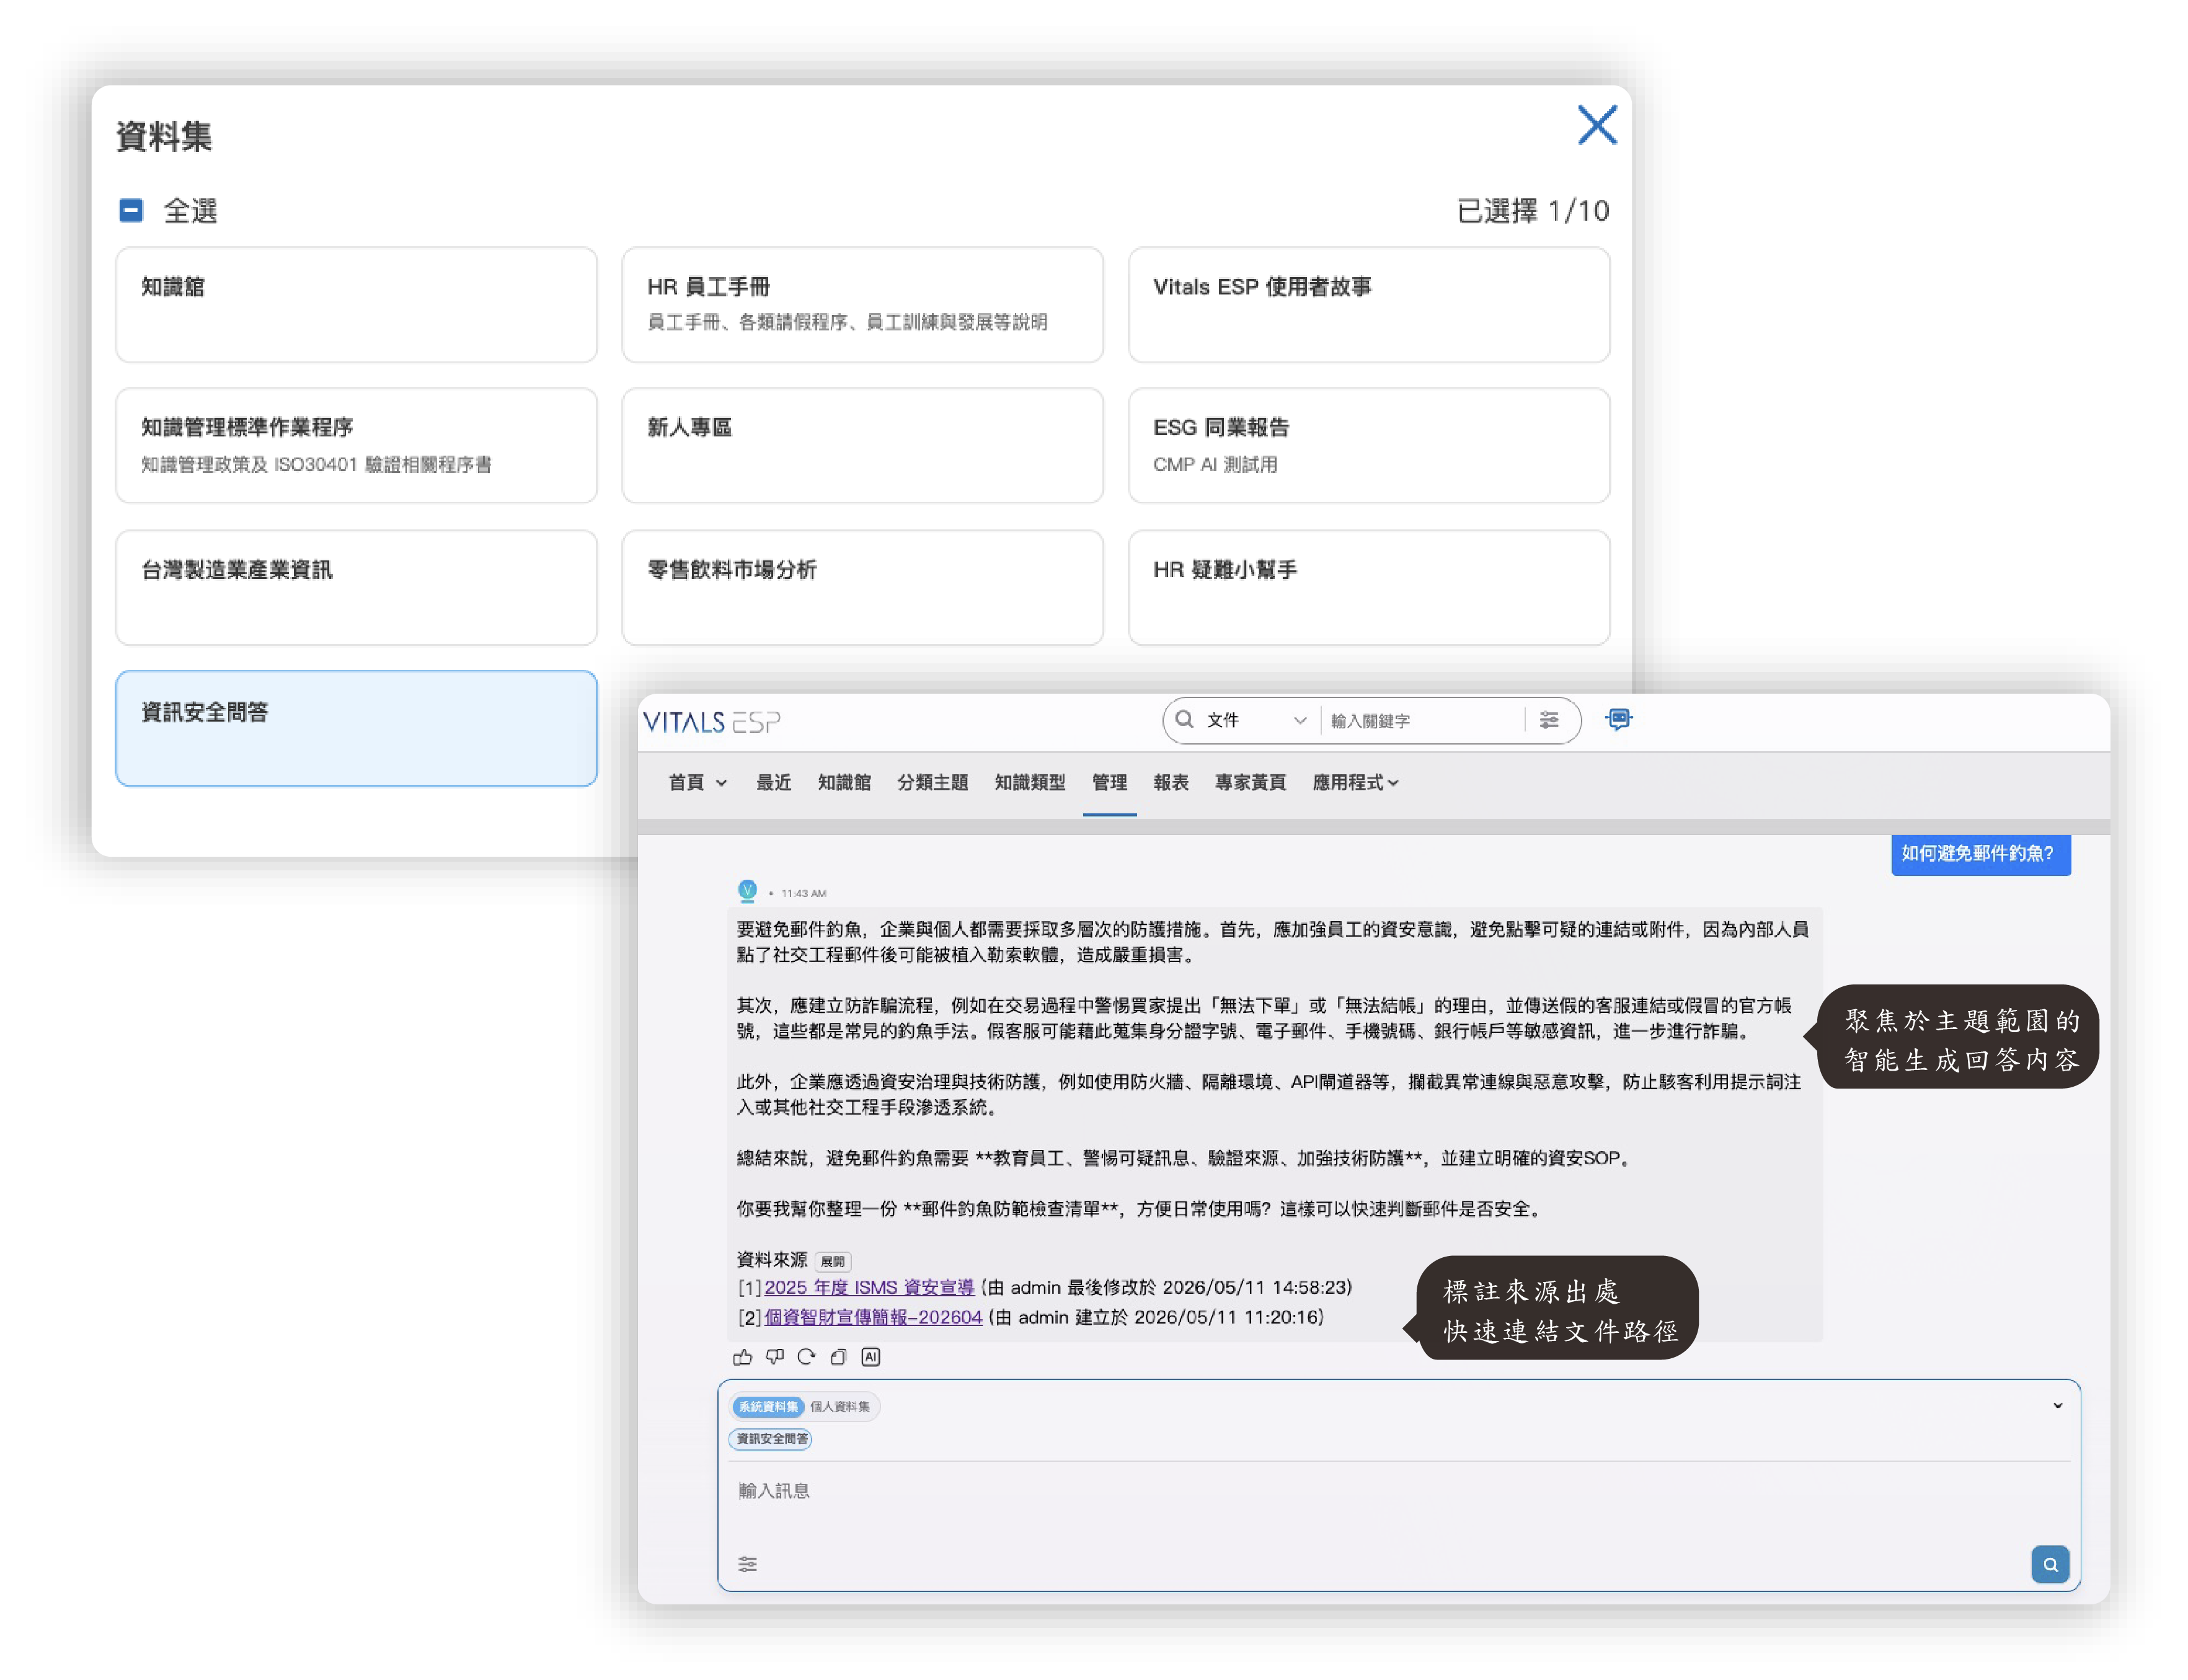Deselect the 資訊安全問答 dataset card
This screenshot has height=1680, width=2188.
tap(356, 728)
